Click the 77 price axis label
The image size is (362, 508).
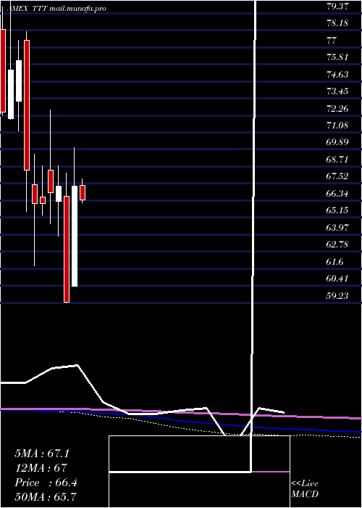pyautogui.click(x=332, y=41)
